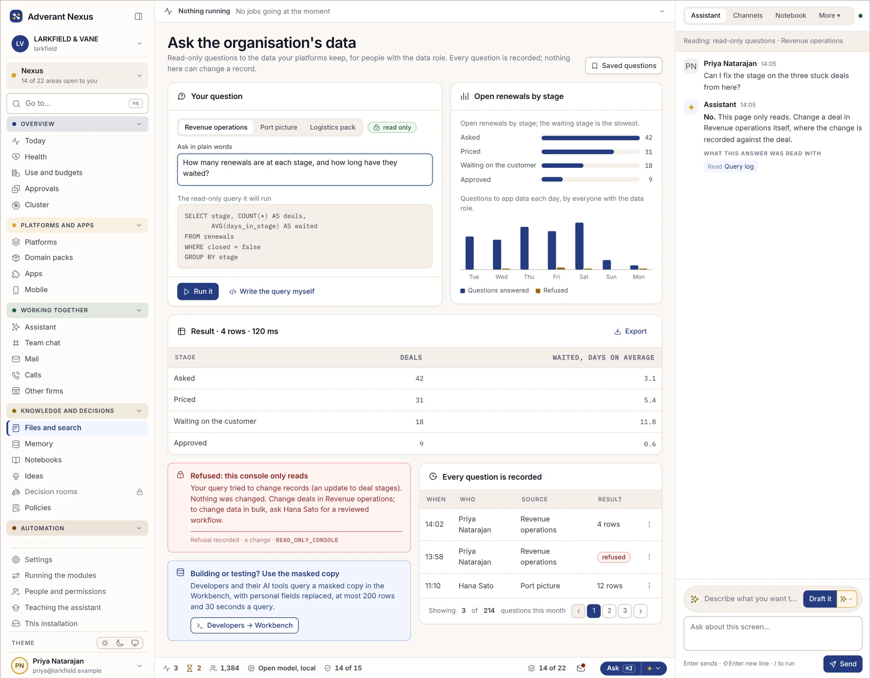The width and height of the screenshot is (870, 678).
Task: Open the Mail envelope icon
Action: [x=16, y=359]
